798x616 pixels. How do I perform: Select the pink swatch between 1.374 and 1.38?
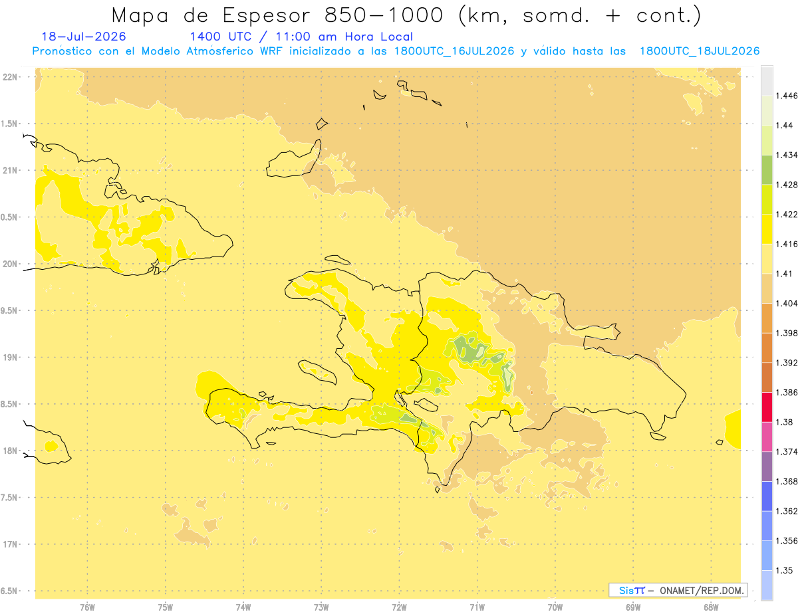point(767,437)
